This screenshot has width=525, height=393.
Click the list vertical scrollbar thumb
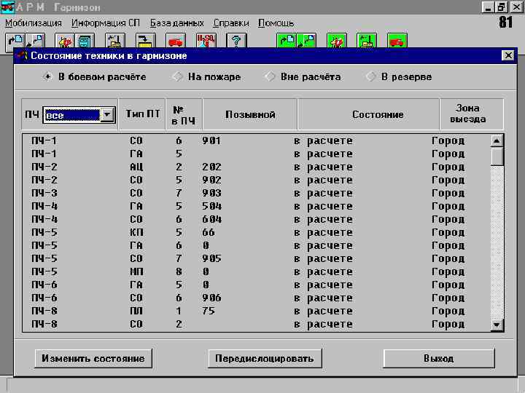(x=497, y=156)
